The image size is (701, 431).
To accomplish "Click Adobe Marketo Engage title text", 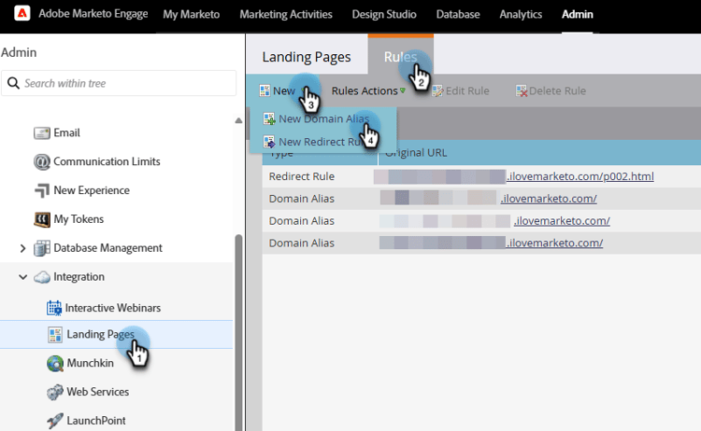I will 93,14.
